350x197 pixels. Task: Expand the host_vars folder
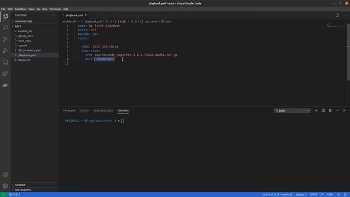click(x=25, y=41)
